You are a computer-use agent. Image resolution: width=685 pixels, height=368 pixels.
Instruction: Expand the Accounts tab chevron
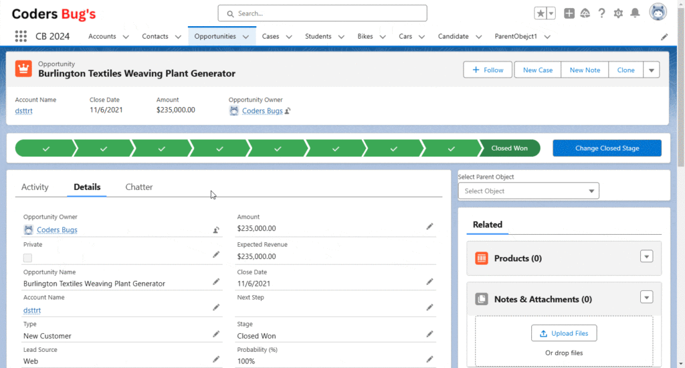126,37
